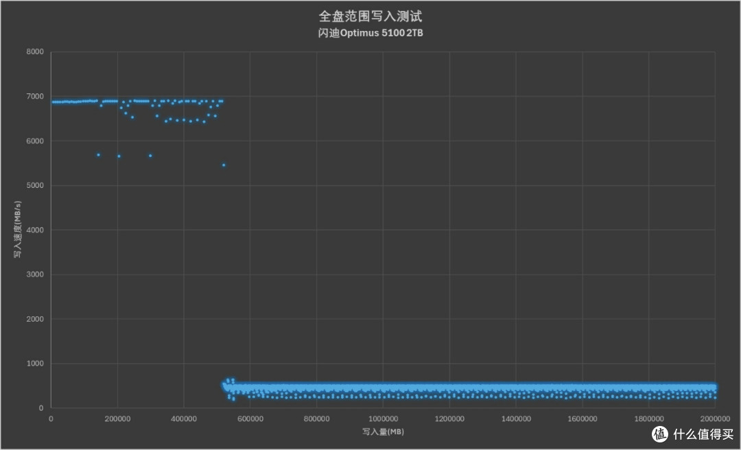Click Y-axis label 5000
The image size is (741, 450).
(35, 185)
